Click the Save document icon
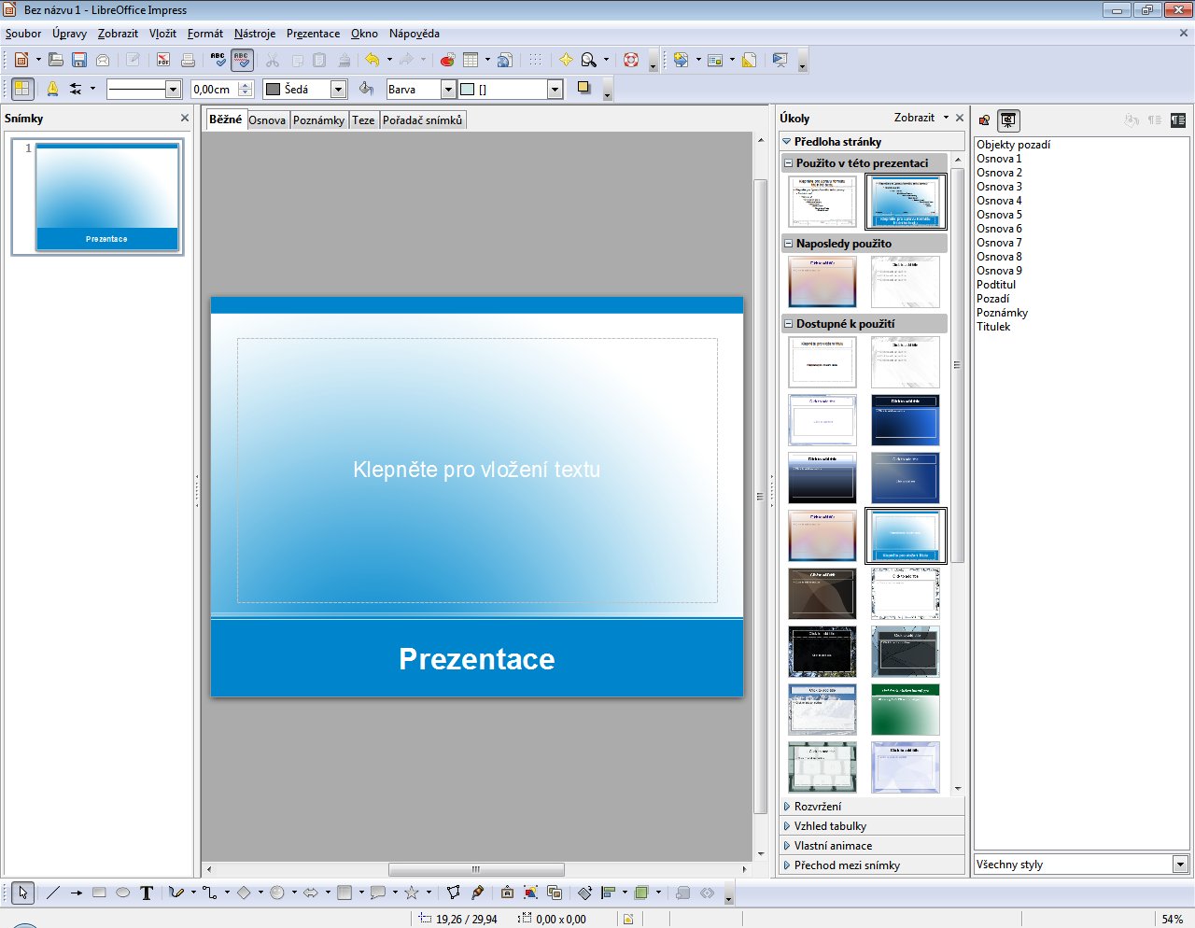This screenshot has height=928, width=1195. click(x=79, y=60)
